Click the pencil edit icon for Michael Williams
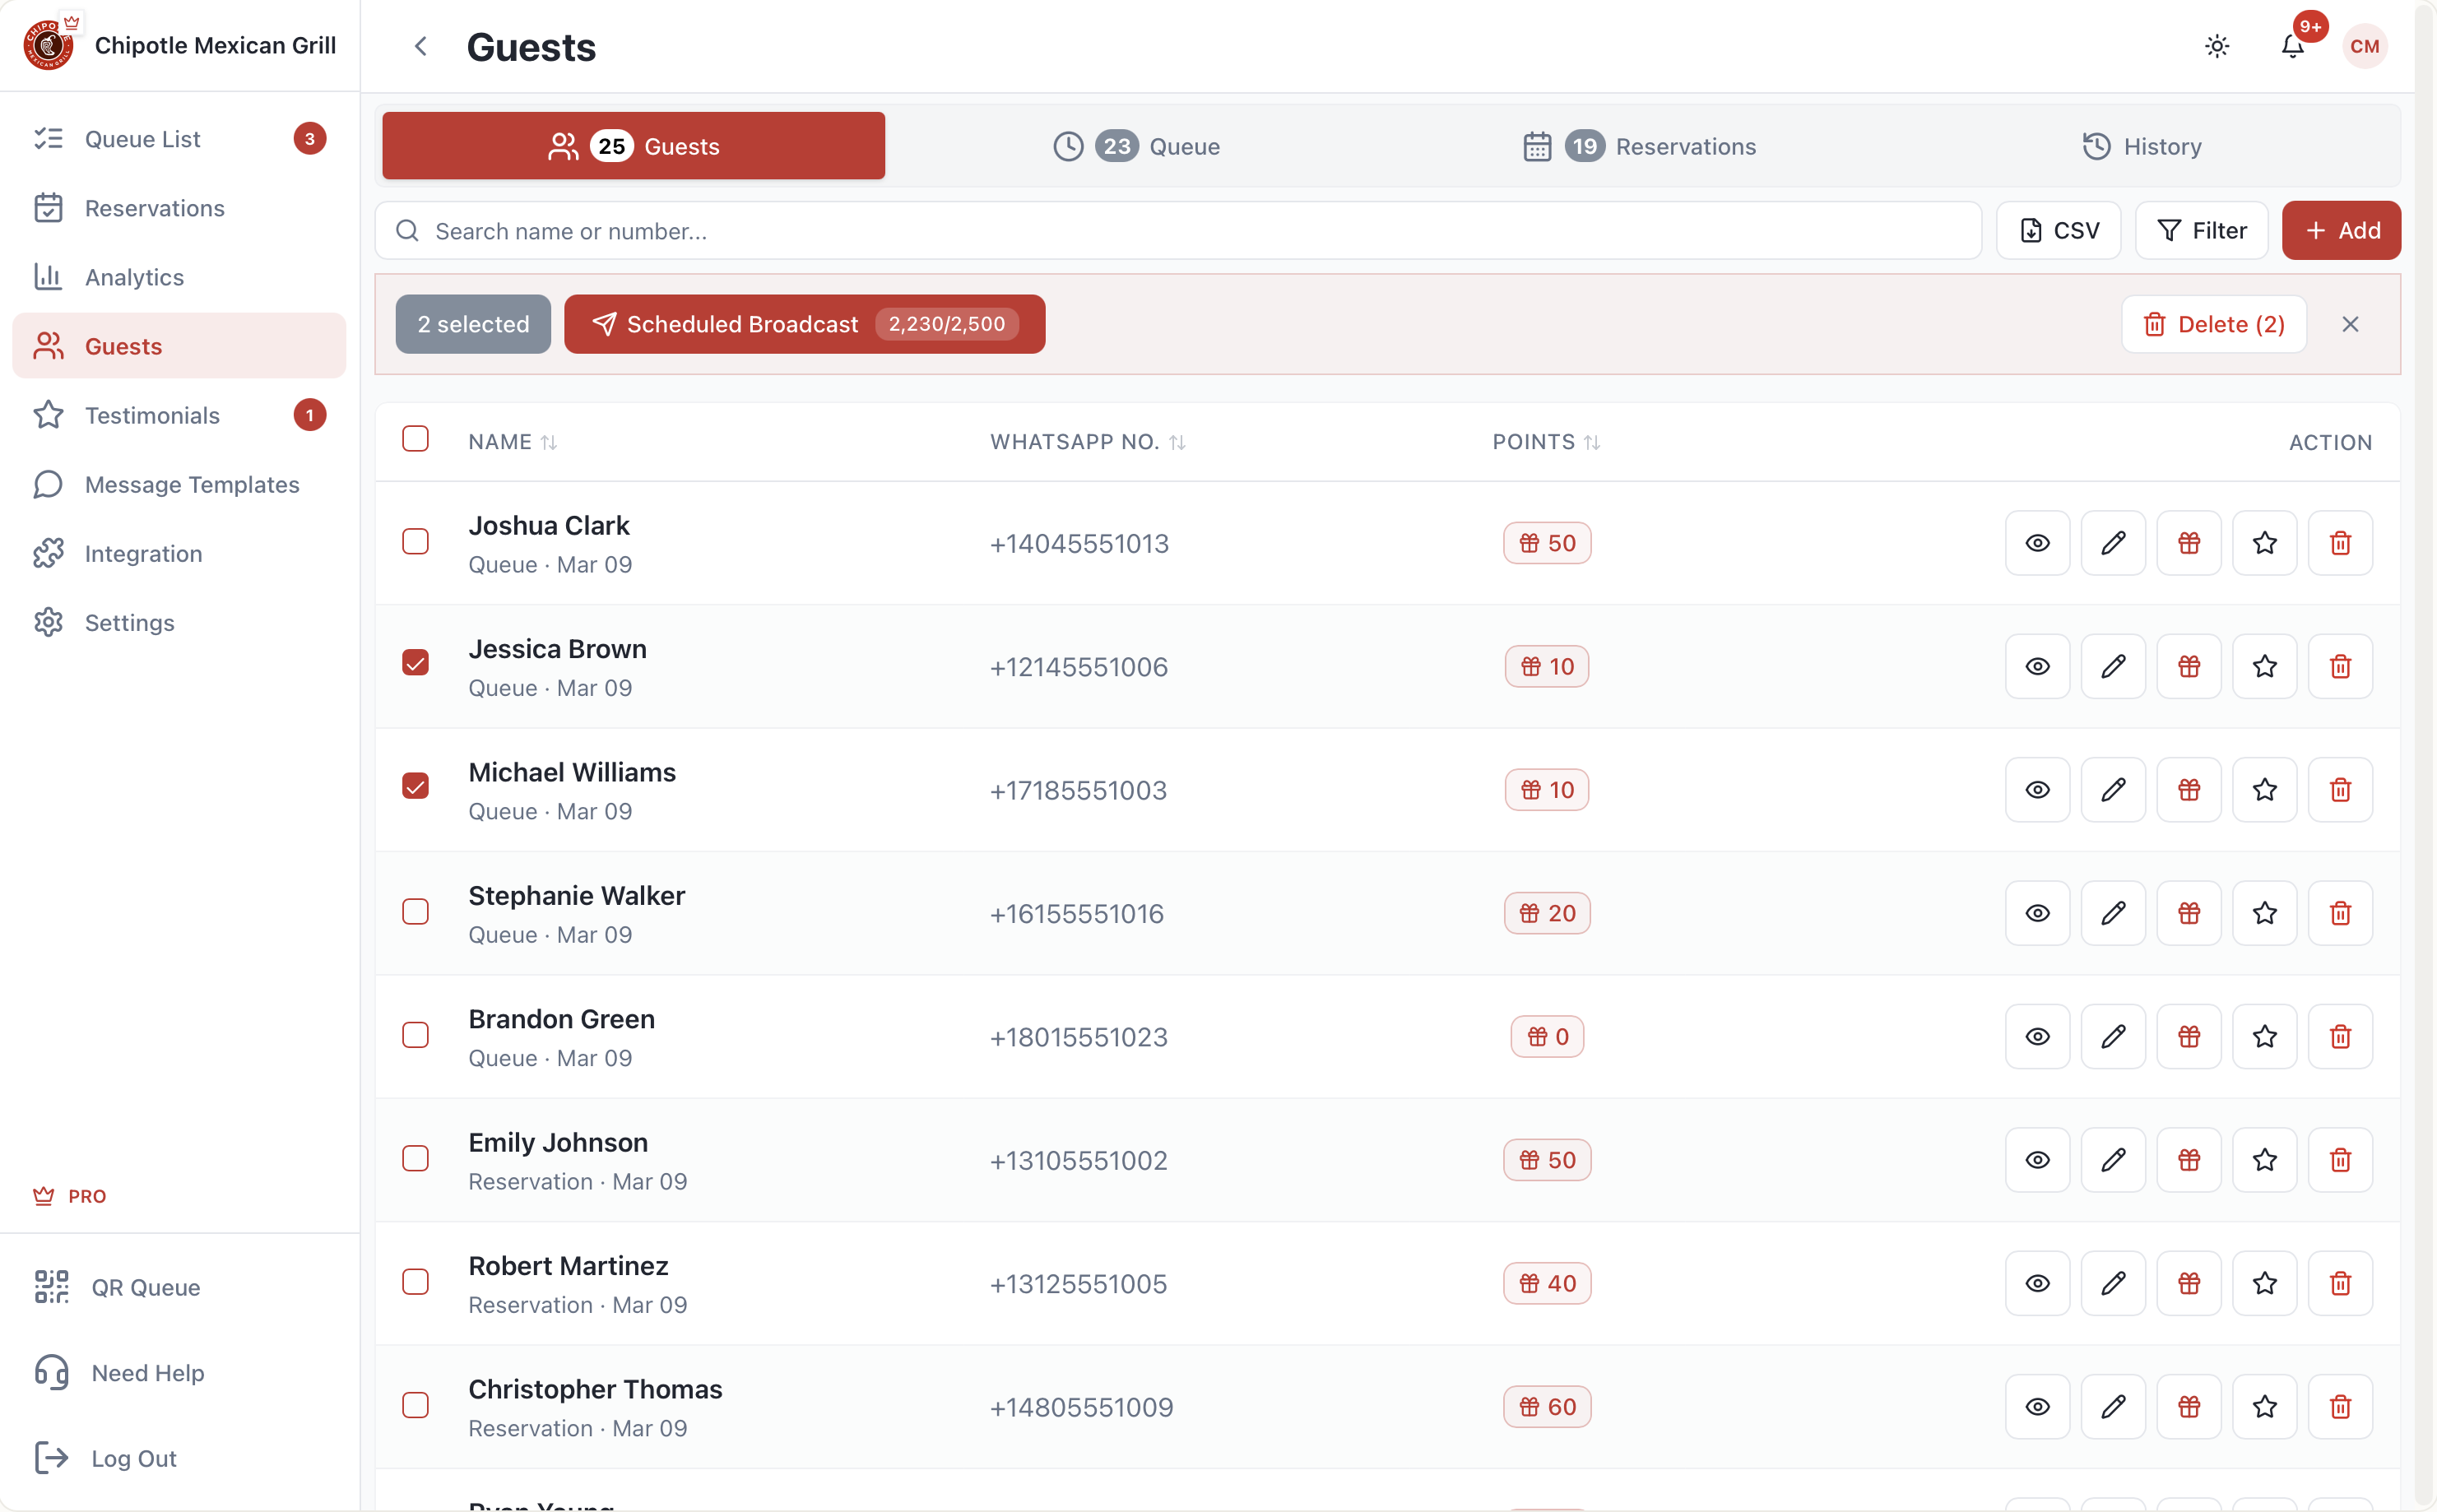2437x1512 pixels. point(2112,790)
